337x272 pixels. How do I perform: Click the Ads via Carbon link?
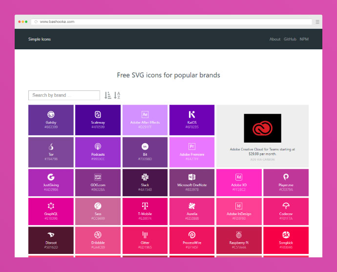pos(262,160)
